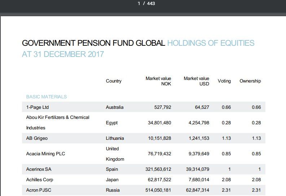The height and width of the screenshot is (196, 286).
Task: Click the Ownership column header
Action: click(250, 81)
